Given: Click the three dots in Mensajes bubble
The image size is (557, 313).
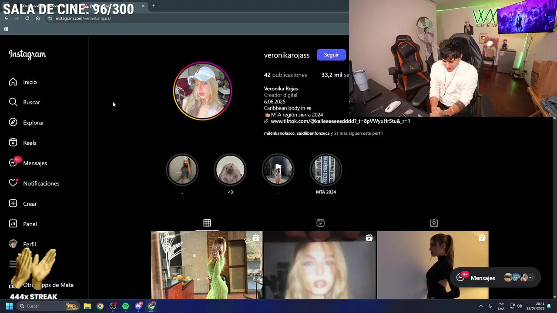Looking at the screenshot, I should coord(530,277).
